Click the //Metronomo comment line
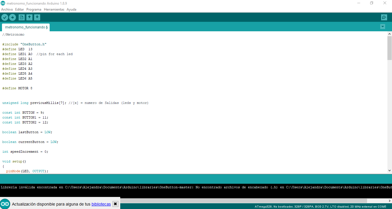 (13, 34)
